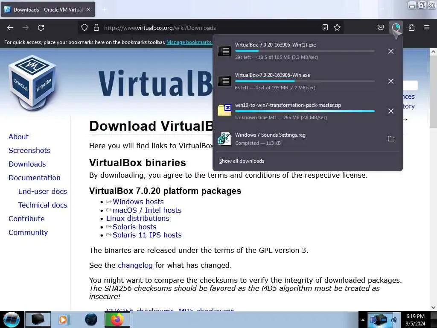Click the Win(1).exe download file icon
The image size is (437, 328).
click(224, 51)
